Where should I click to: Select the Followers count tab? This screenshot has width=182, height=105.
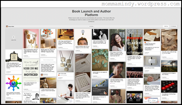point(173,26)
